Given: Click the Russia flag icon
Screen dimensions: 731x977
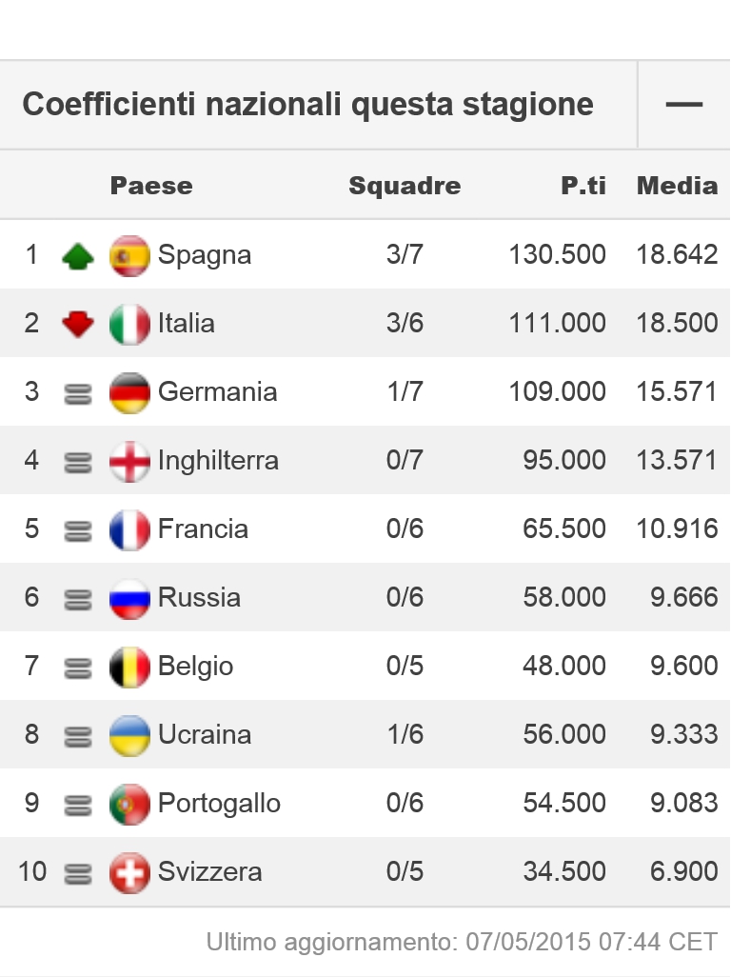Looking at the screenshot, I should 129,598.
